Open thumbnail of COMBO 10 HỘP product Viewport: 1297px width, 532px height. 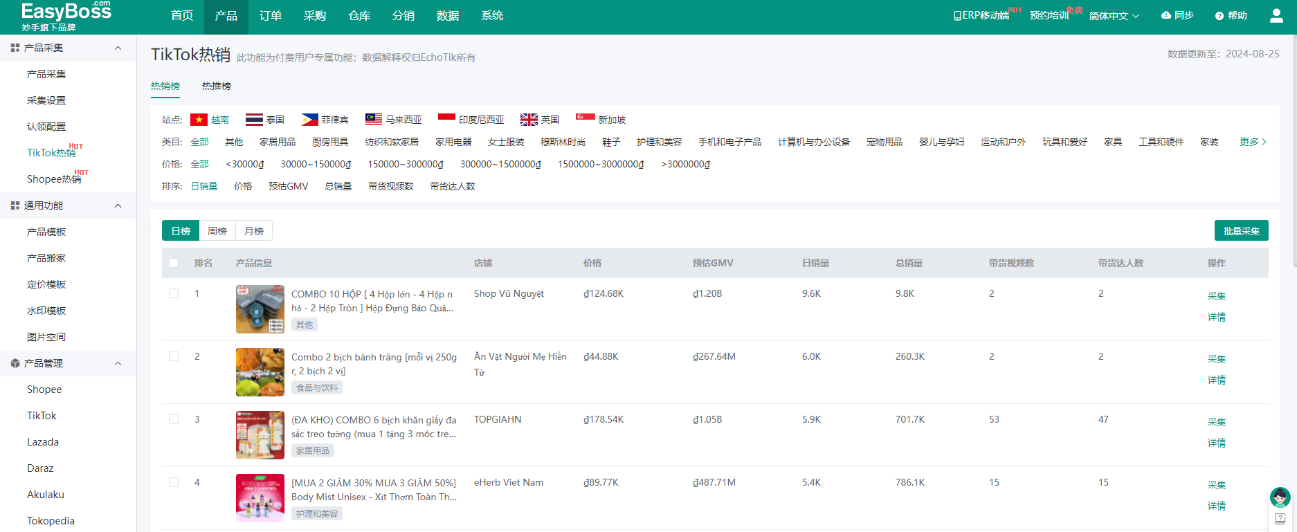click(x=260, y=309)
